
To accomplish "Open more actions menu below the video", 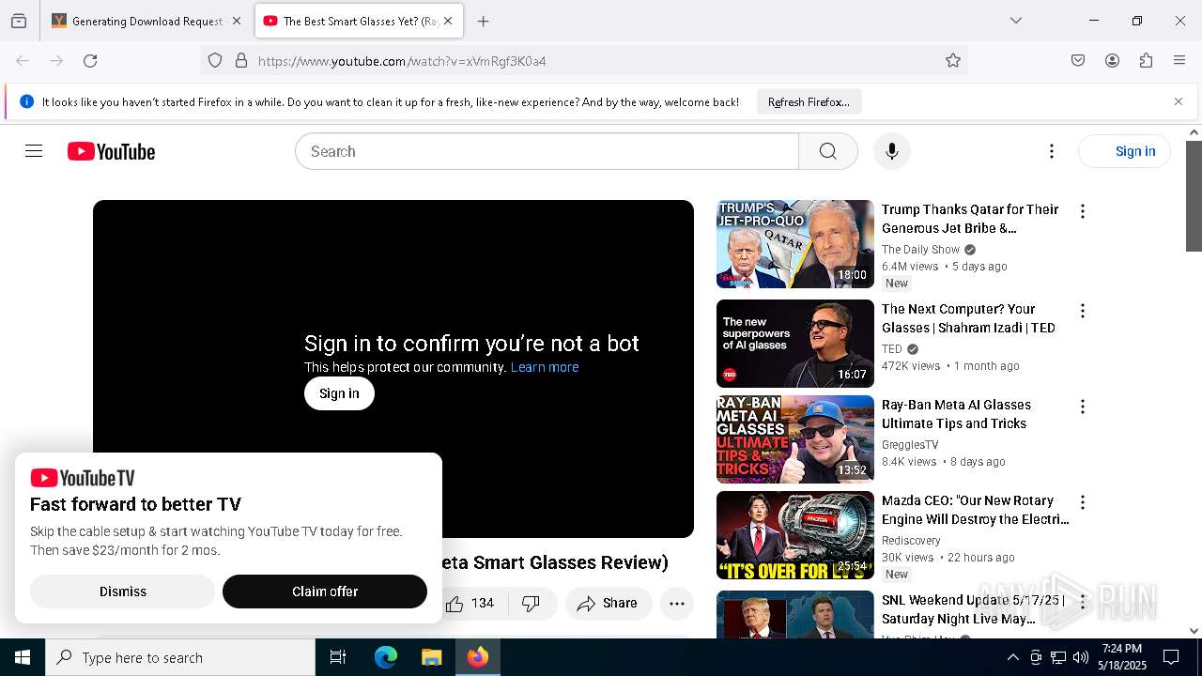I will 677,604.
